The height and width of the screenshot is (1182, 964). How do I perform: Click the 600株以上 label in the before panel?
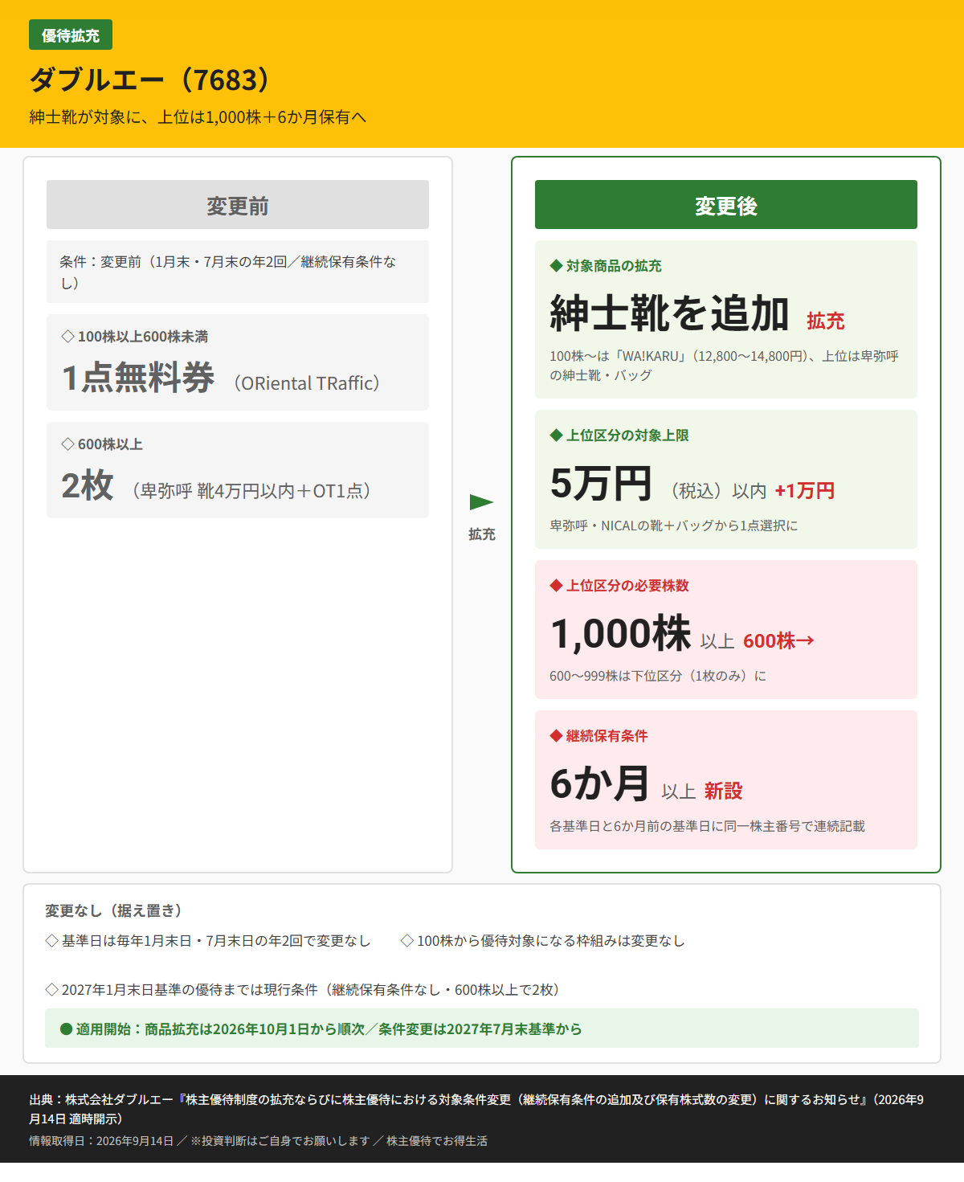pos(102,444)
